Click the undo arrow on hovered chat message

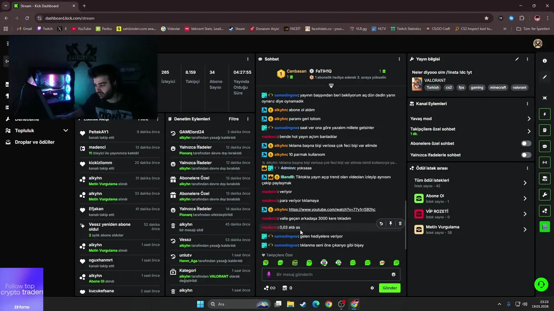[381, 224]
